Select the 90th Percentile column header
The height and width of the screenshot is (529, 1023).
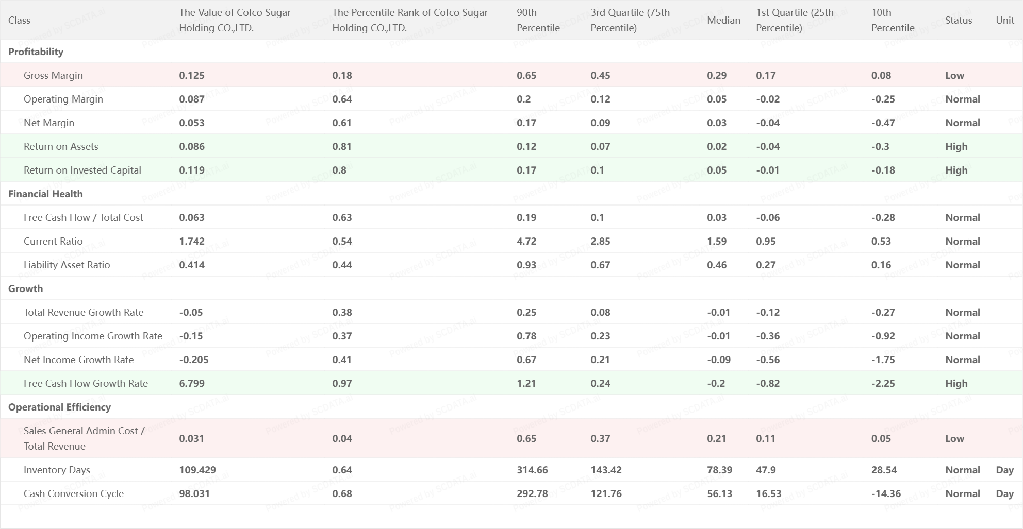538,20
